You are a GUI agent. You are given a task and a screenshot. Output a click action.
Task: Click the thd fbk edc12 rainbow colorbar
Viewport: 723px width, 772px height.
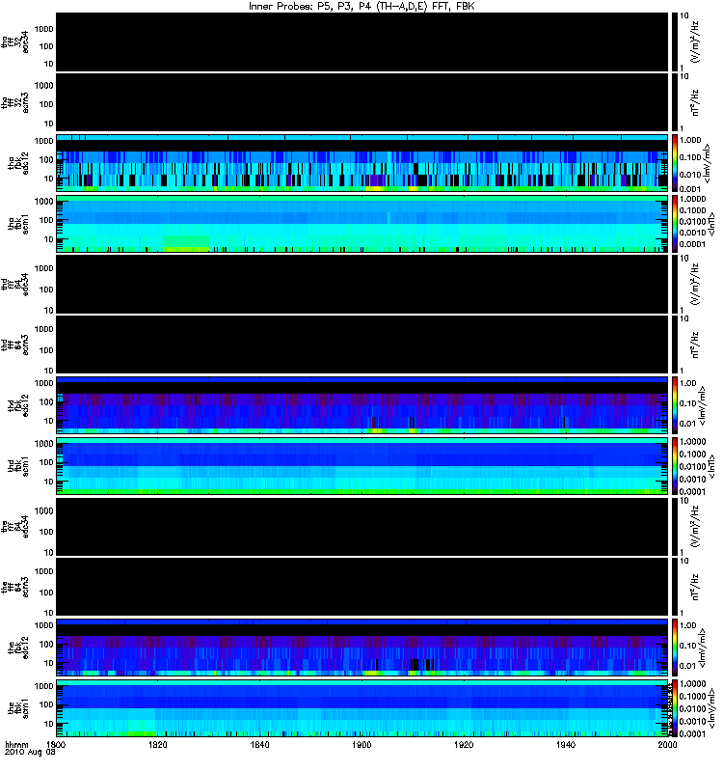point(675,405)
